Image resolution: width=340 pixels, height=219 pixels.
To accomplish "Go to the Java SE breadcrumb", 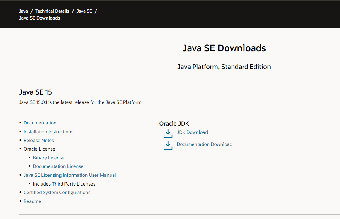I will [84, 11].
